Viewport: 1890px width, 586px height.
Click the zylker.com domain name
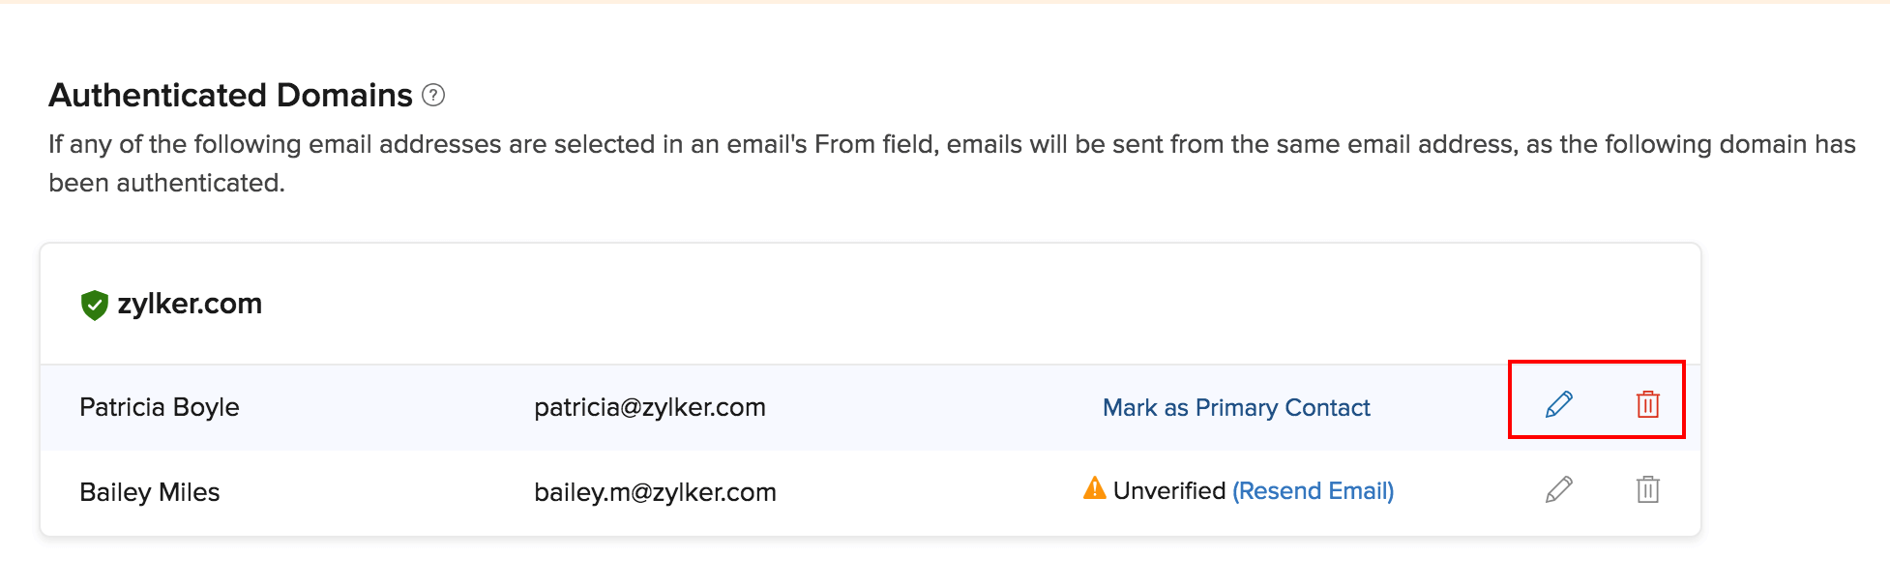[x=190, y=304]
